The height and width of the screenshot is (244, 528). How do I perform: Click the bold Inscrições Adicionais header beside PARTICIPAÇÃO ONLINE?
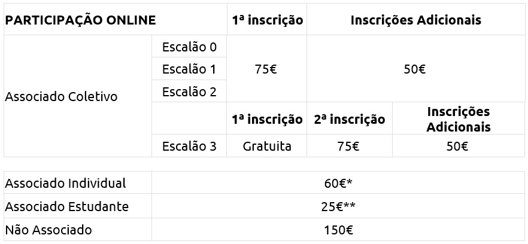click(x=415, y=20)
